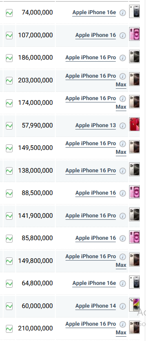
Task: View price graph icon for 107,000,000 row
Action: pyautogui.click(x=9, y=35)
